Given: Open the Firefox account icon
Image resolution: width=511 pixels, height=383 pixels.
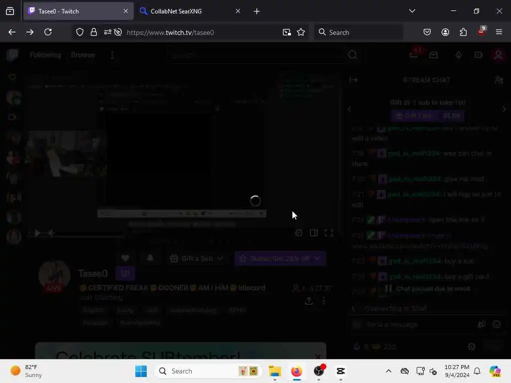Looking at the screenshot, I should [x=445, y=32].
